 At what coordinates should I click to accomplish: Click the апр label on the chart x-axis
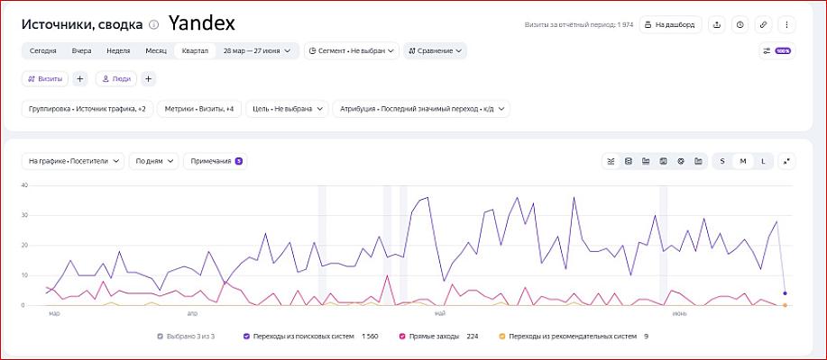click(x=192, y=314)
